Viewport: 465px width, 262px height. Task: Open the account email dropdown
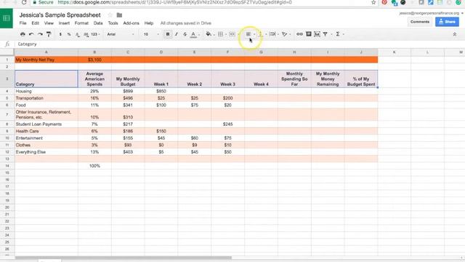coord(431,13)
